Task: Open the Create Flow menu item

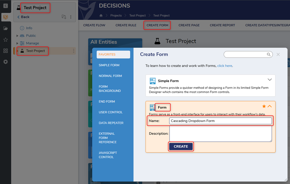Action: [x=94, y=25]
